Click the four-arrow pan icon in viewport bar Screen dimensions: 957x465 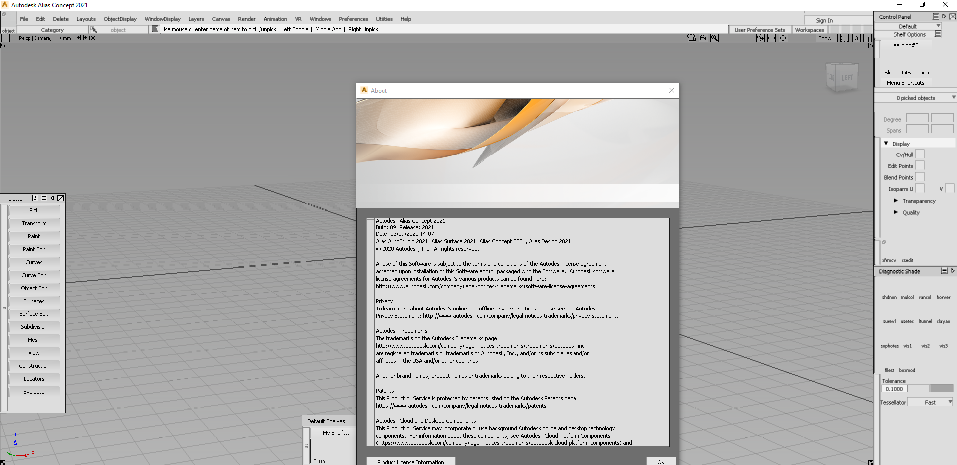click(783, 38)
